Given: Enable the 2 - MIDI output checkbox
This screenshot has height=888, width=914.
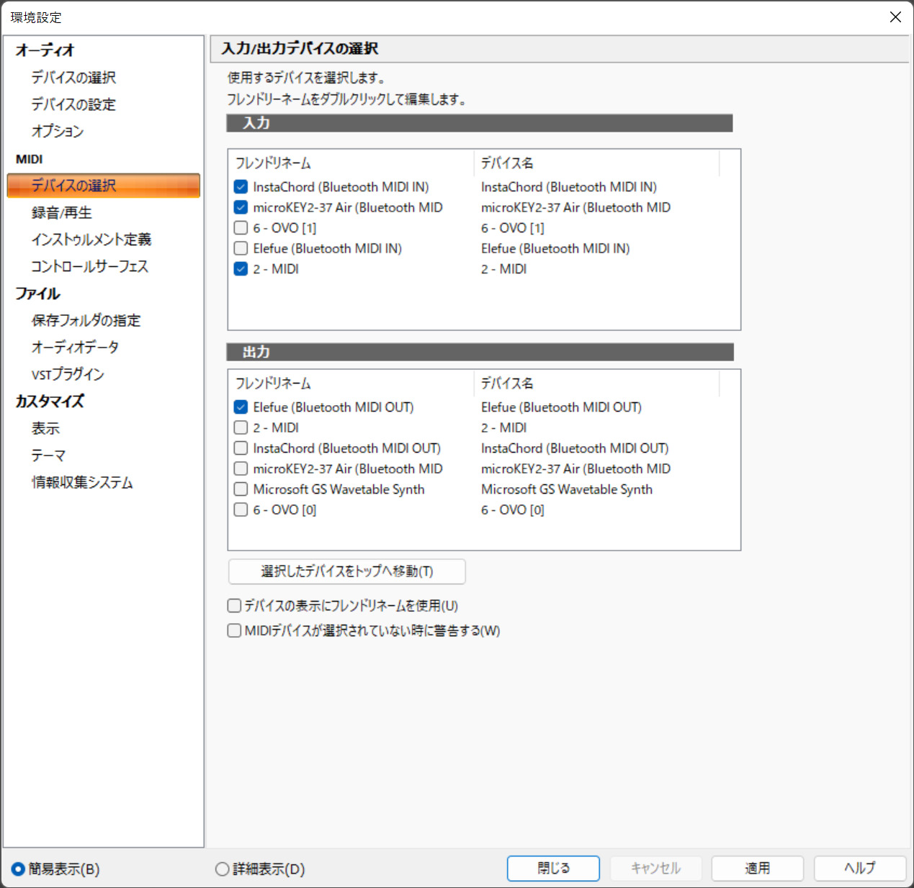Looking at the screenshot, I should coord(241,427).
